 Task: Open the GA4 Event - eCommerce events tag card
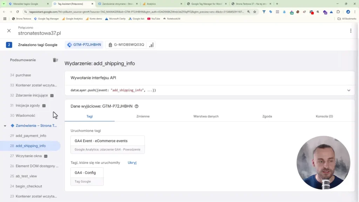(108, 145)
